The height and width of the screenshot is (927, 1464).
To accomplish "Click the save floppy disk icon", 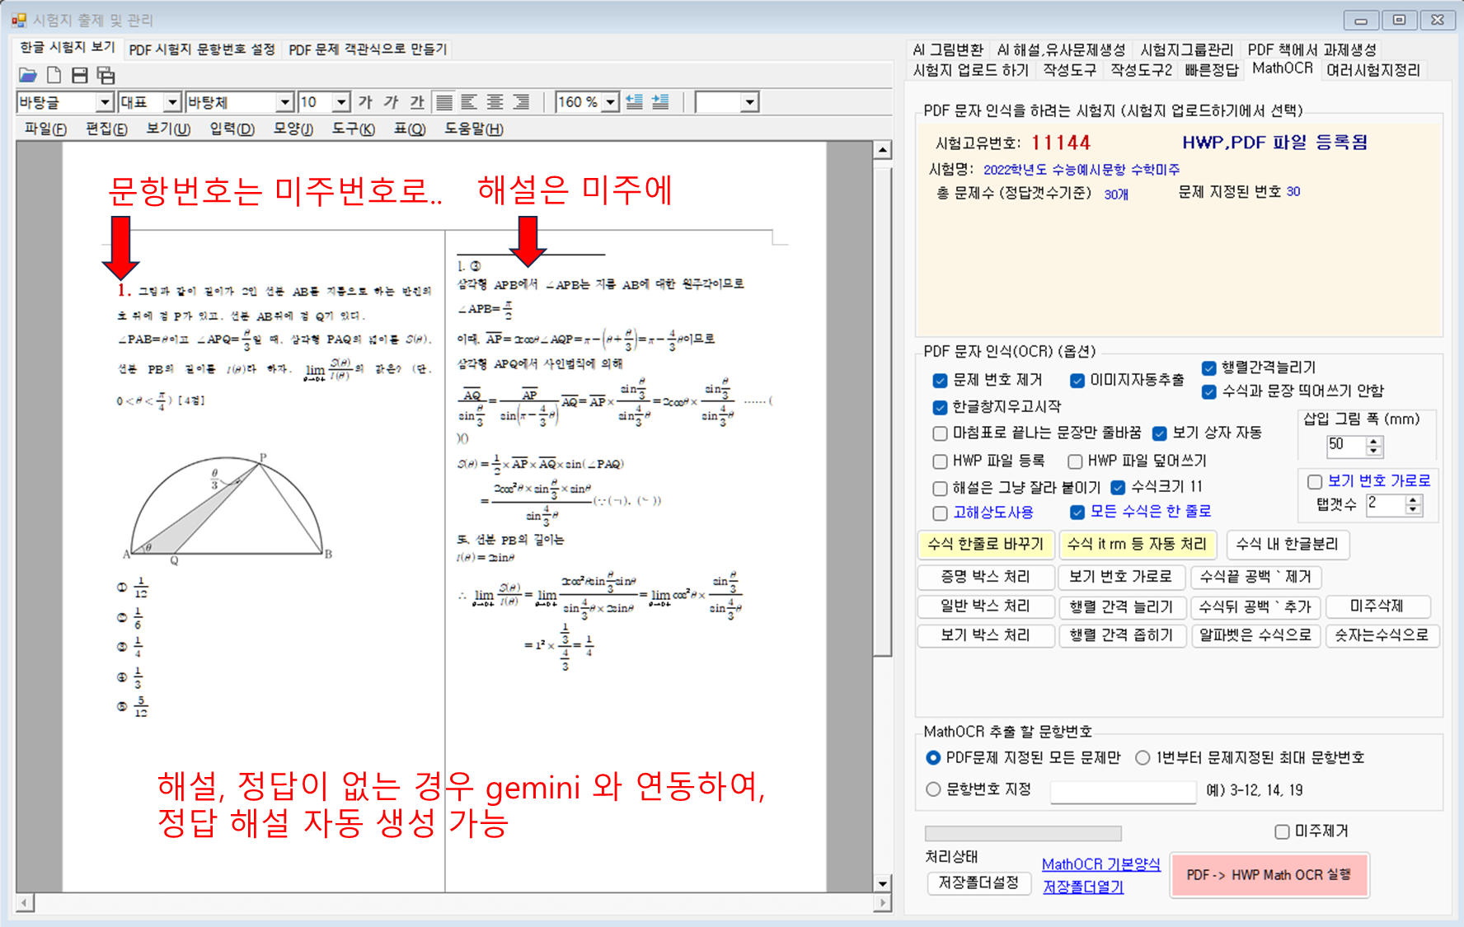I will (x=80, y=76).
